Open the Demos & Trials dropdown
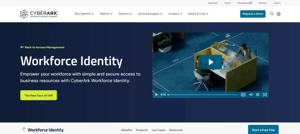Viewport: 300px width, 134px height. coord(198,14)
